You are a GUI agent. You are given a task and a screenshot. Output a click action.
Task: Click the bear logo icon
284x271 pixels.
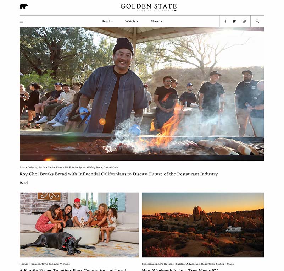pyautogui.click(x=24, y=6)
